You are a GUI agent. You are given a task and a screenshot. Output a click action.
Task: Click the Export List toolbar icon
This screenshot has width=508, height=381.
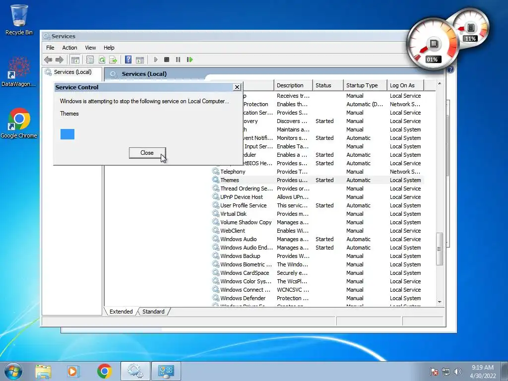coord(113,60)
